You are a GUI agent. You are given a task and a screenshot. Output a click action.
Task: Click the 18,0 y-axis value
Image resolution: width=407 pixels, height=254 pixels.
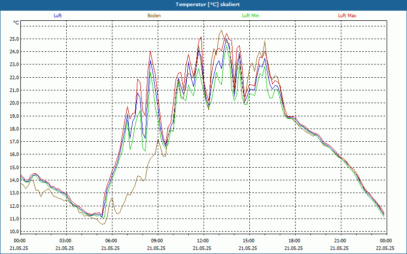pyautogui.click(x=14, y=129)
